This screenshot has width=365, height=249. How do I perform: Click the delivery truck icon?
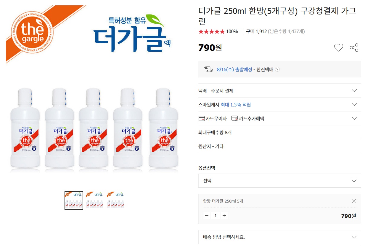pyautogui.click(x=209, y=69)
